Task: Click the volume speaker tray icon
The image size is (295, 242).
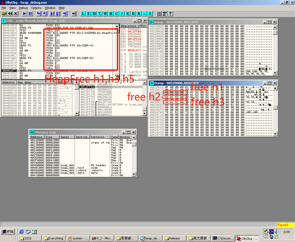Action: [x=276, y=232]
